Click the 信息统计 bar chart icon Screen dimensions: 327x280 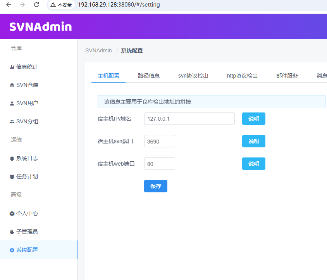point(12,67)
